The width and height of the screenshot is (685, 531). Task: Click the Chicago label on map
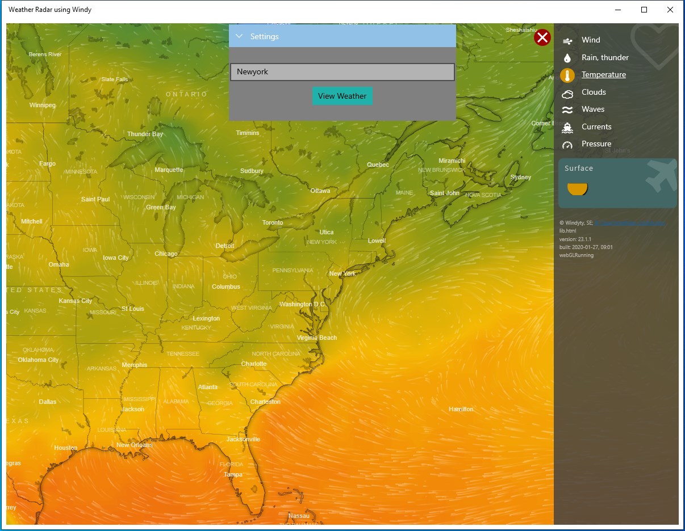click(166, 254)
